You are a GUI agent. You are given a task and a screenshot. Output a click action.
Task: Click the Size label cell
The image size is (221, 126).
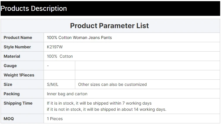pos(8,84)
